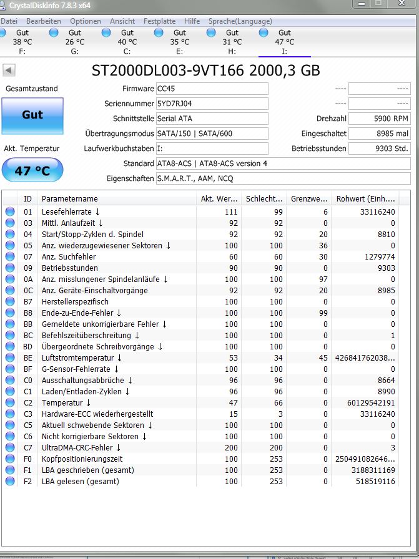Screen dimensions: 419x559
Task: Click the status icon for G-Sensor-Fehlerrate
Action: pyautogui.click(x=10, y=369)
